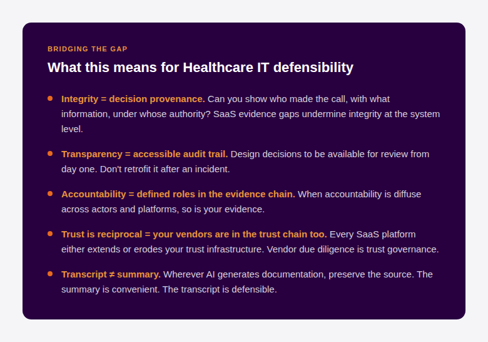The width and height of the screenshot is (488, 342).
Task: Click the bullet beside Transcript ≠ summary
Action: pyautogui.click(x=50, y=274)
